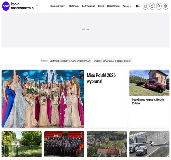Screen dimensions: 171x160
Task: Open road speed camera thumbnail
Action: point(149,144)
